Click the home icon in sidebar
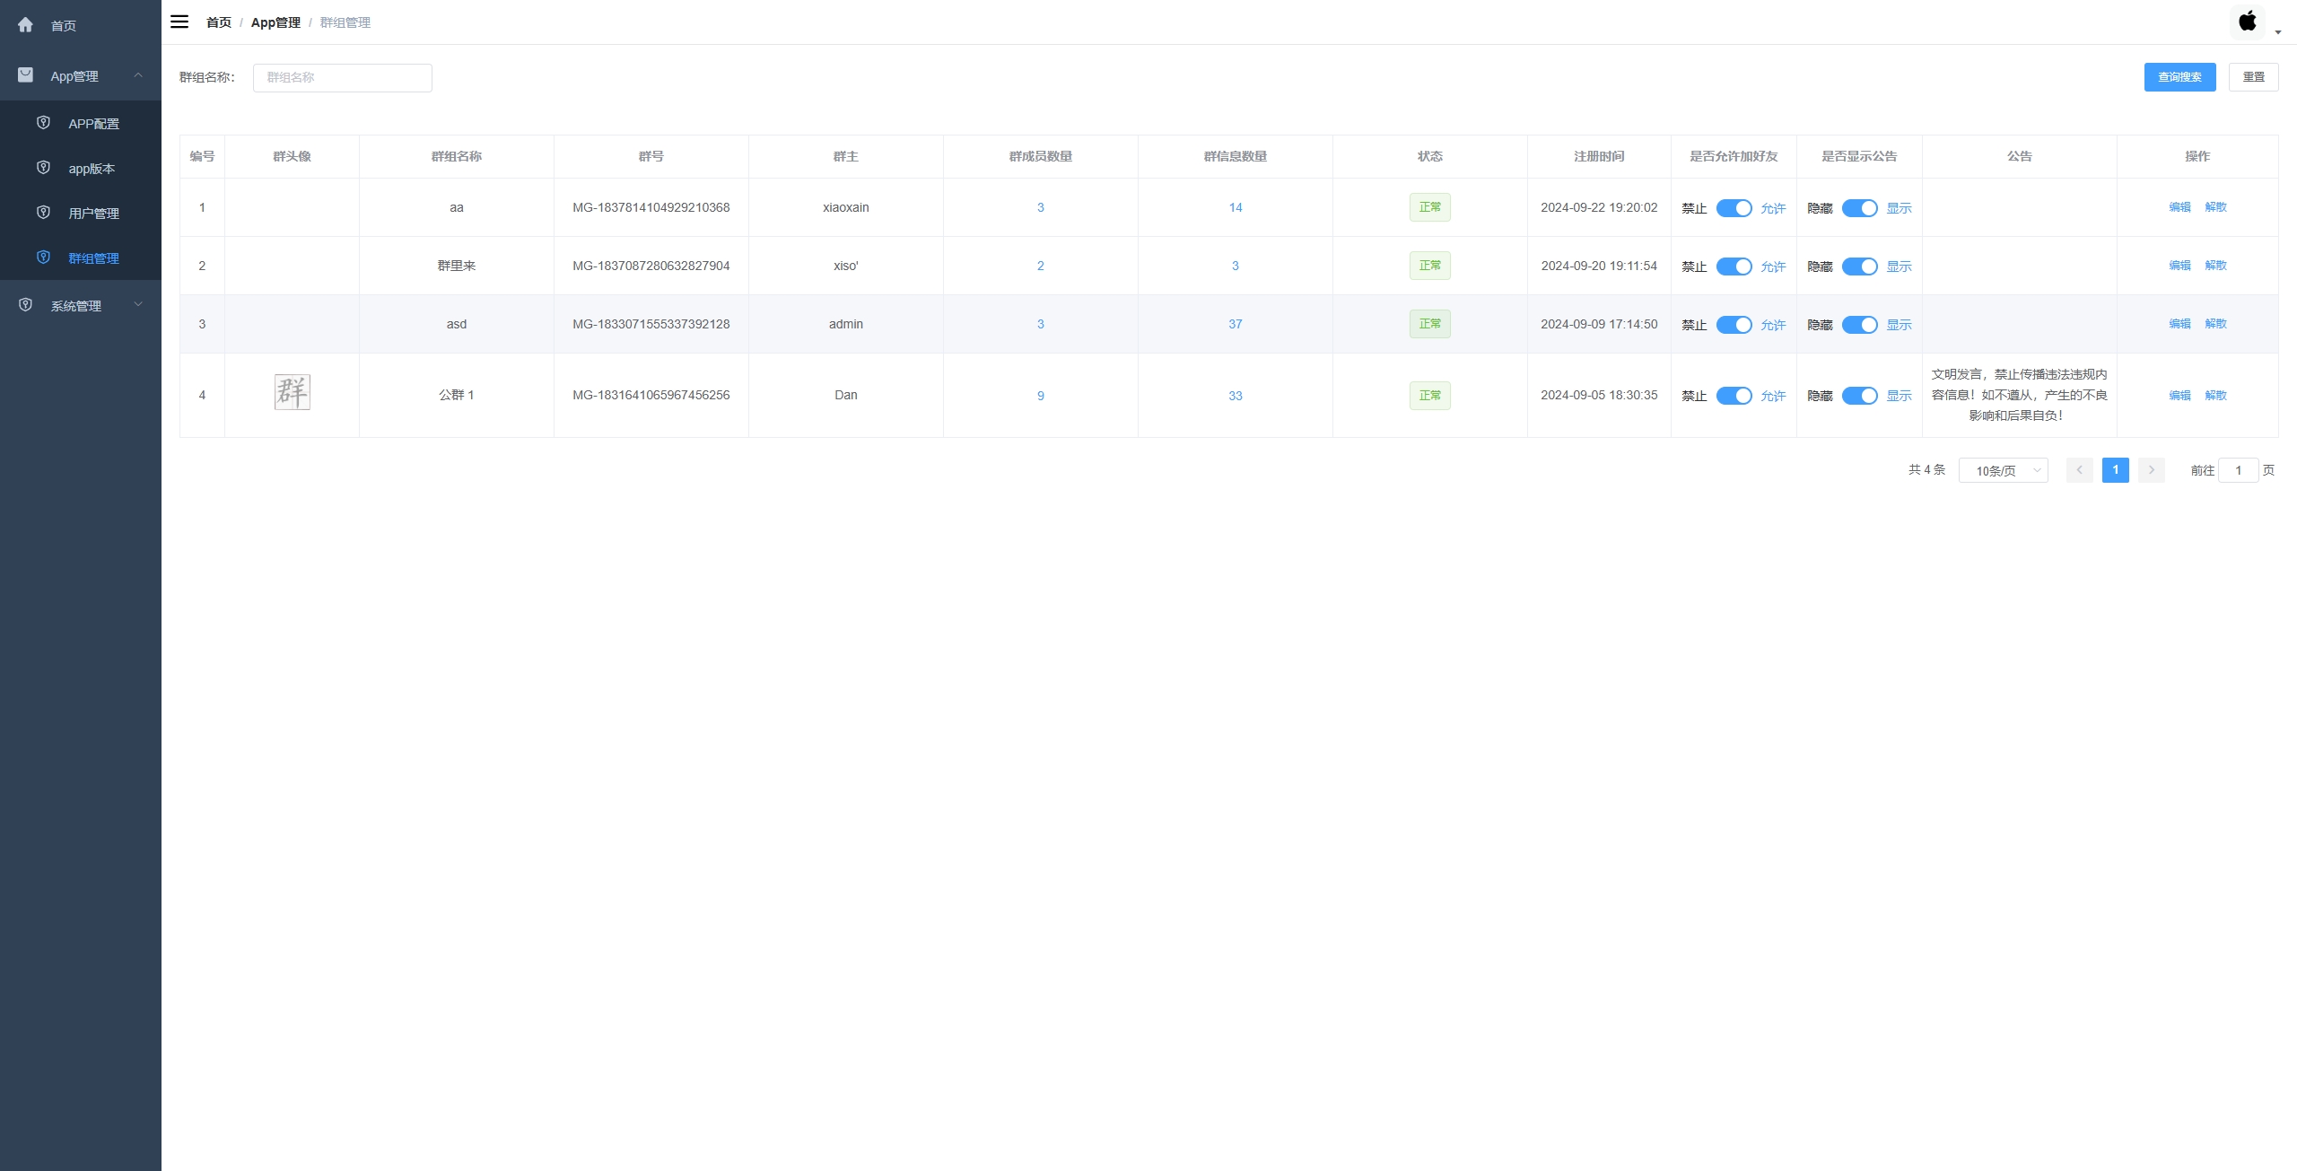 [x=25, y=25]
